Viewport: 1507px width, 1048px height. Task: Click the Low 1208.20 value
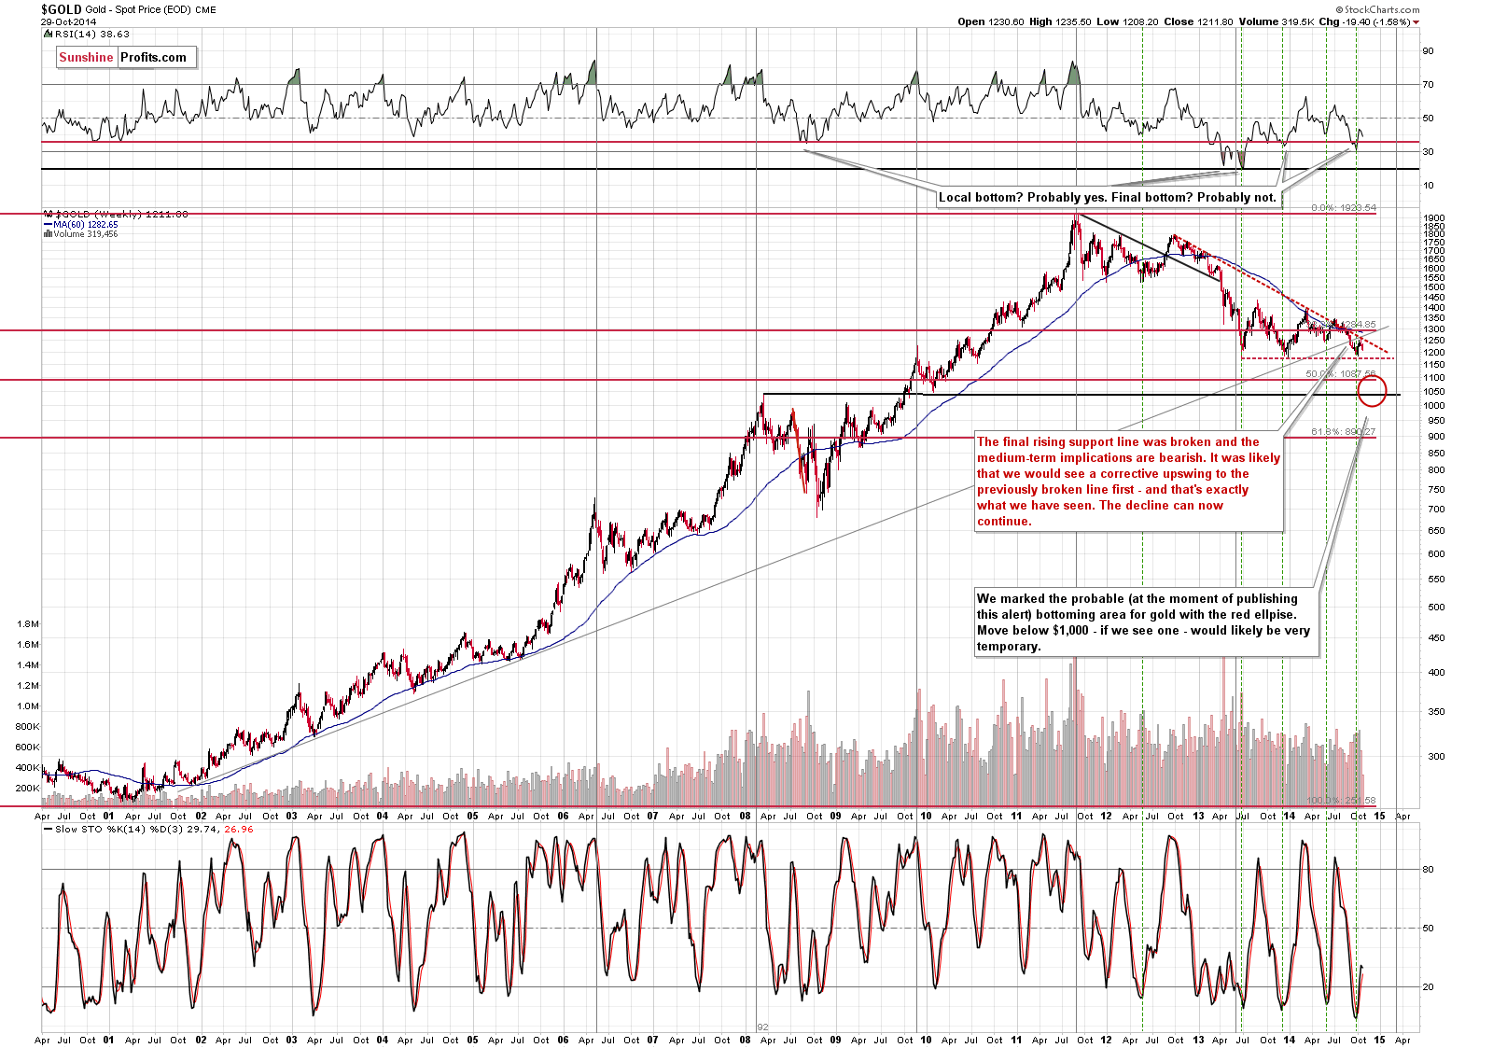click(1126, 21)
